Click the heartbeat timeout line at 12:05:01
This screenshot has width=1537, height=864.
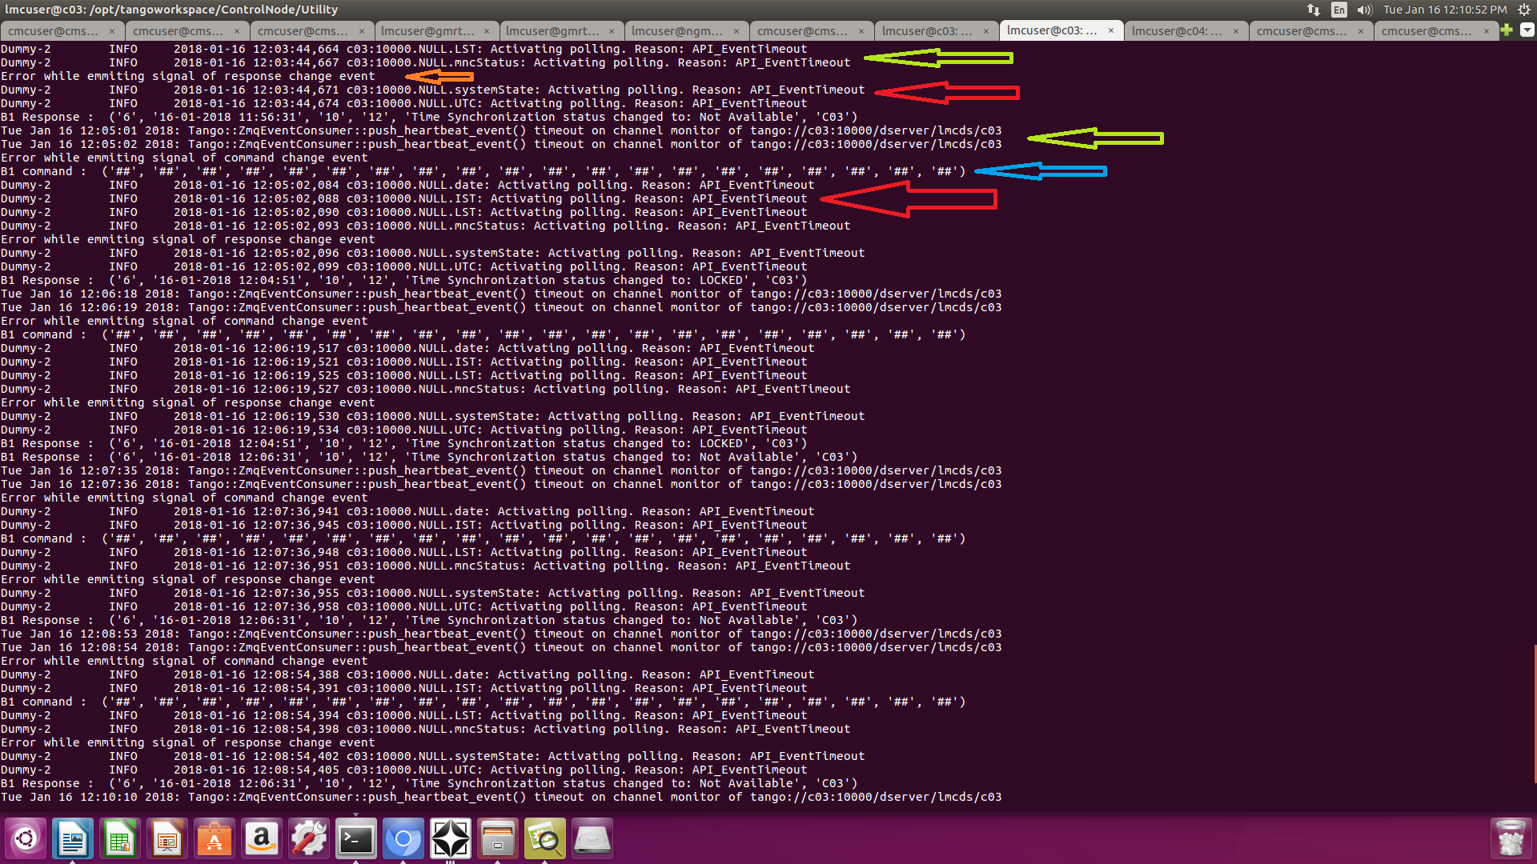tap(501, 130)
